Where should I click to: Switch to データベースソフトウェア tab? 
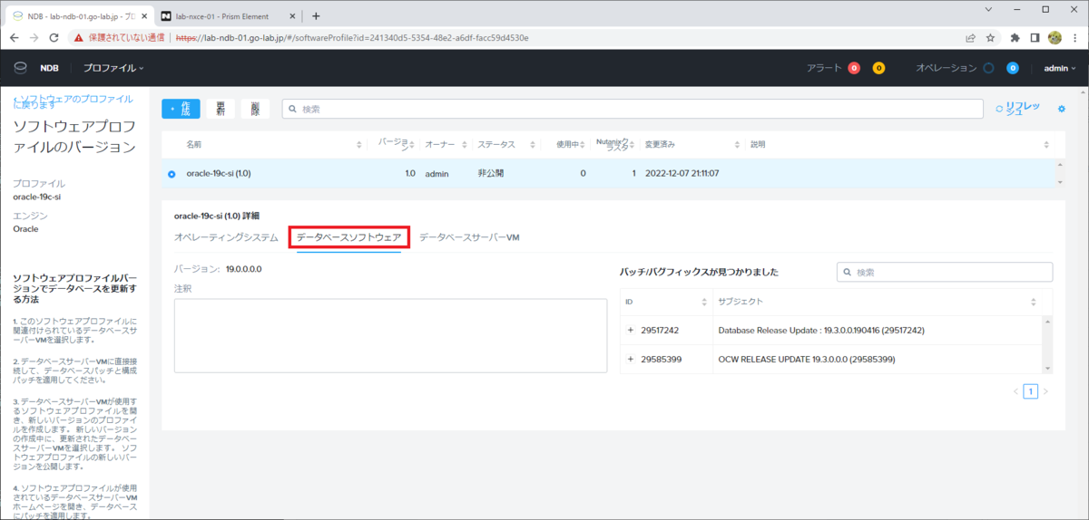(x=348, y=237)
